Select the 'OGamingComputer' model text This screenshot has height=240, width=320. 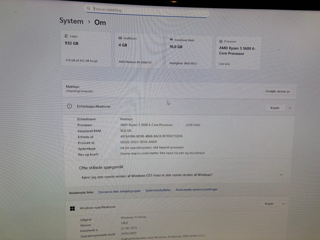(79, 91)
